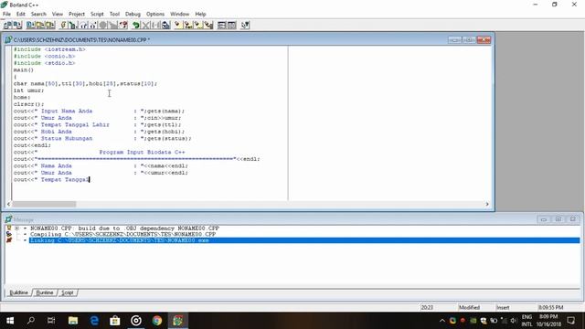The image size is (585, 329).
Task: Click the 'Insert' status bar indicator
Action: click(x=503, y=307)
